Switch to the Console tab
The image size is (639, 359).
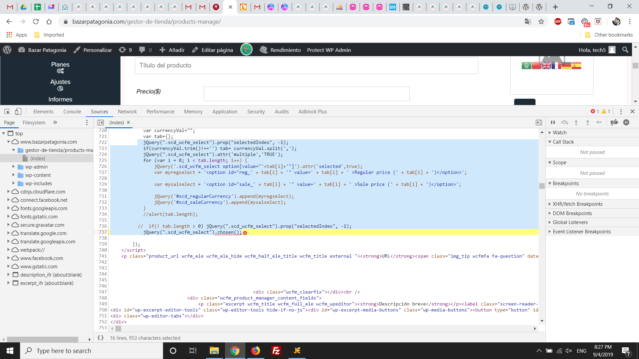click(72, 112)
